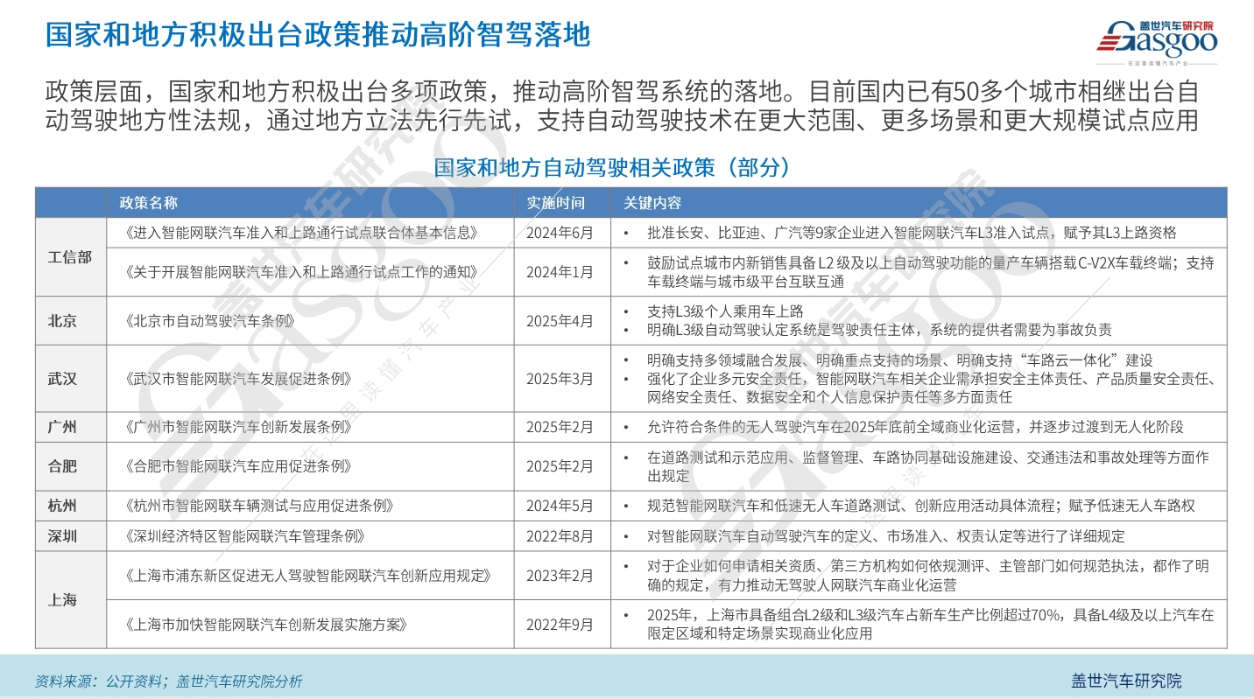This screenshot has width=1254, height=699.
Task: Click the slide title 国家和地方积极出台政策推动高阶智驾落地
Action: (318, 35)
